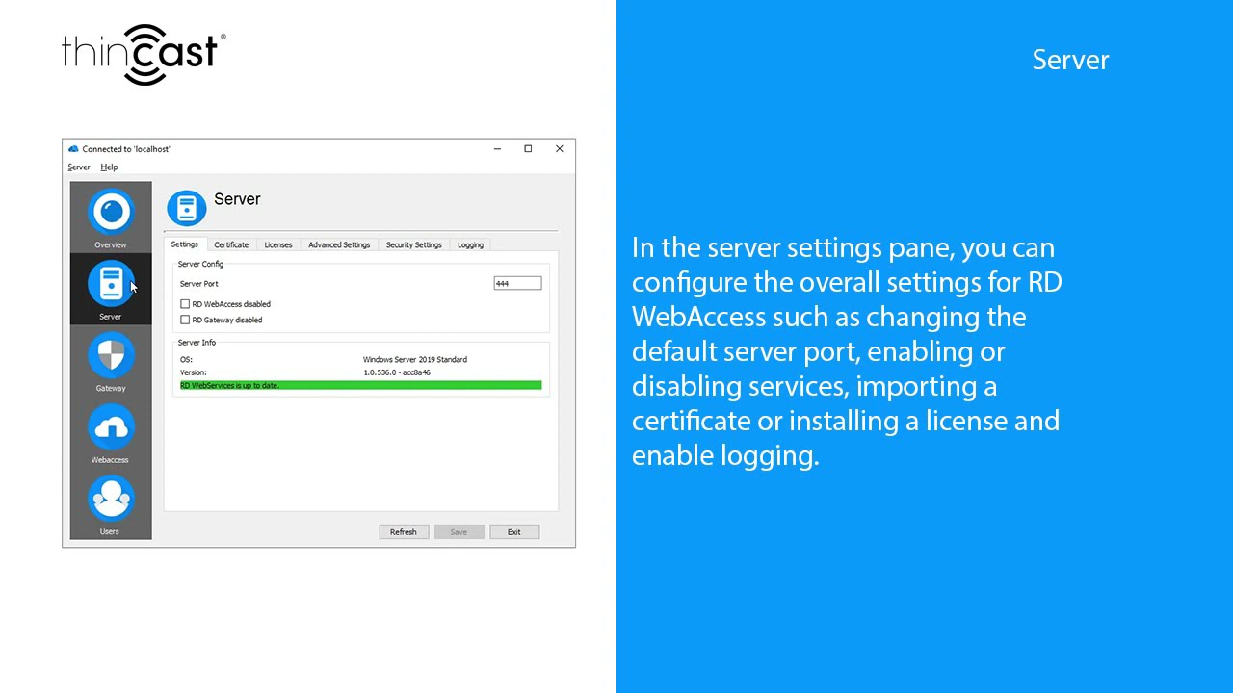The image size is (1233, 693).
Task: Open the Help menu
Action: pyautogui.click(x=109, y=167)
